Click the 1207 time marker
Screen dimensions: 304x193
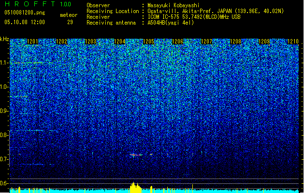point(207,41)
